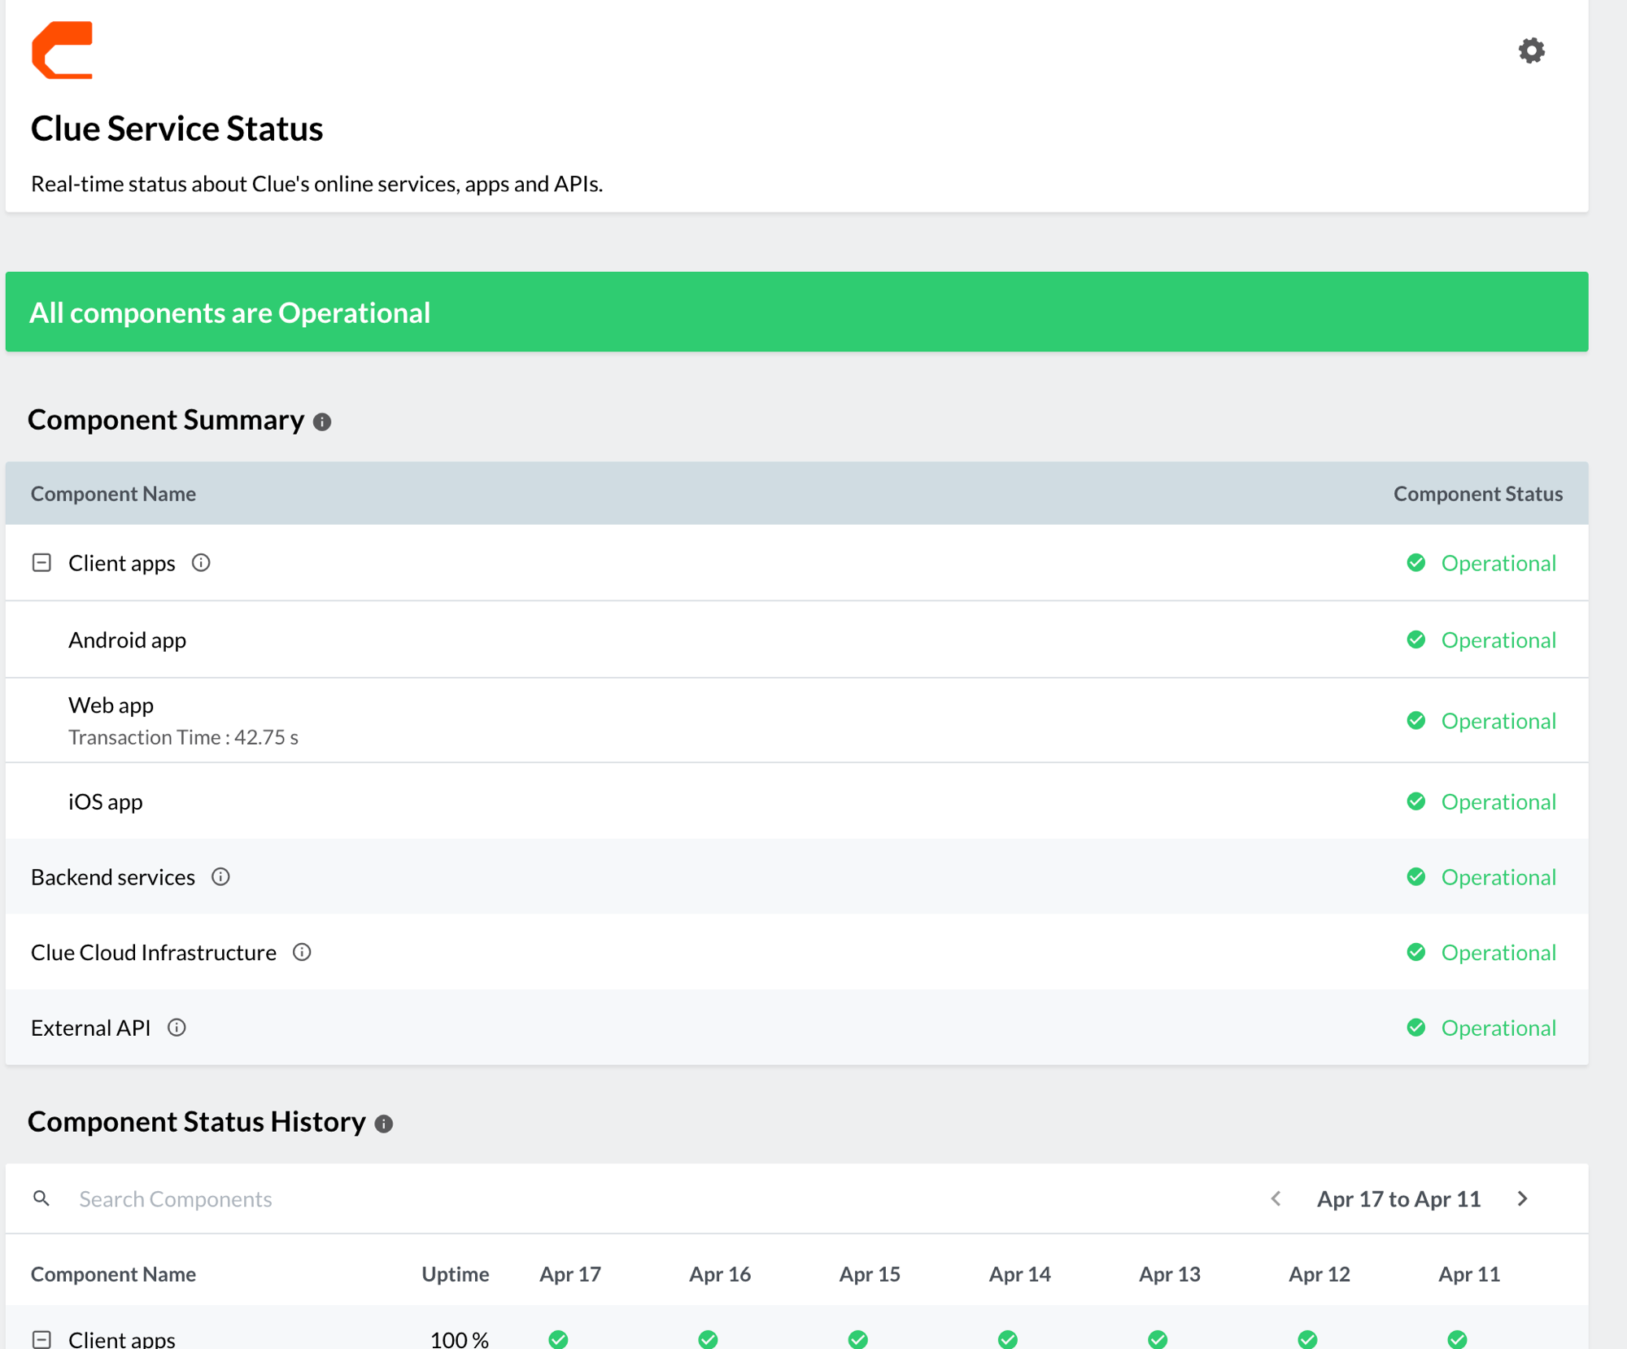Viewport: 1627px width, 1349px height.
Task: Click the Clue logo at the top
Action: pyautogui.click(x=63, y=50)
